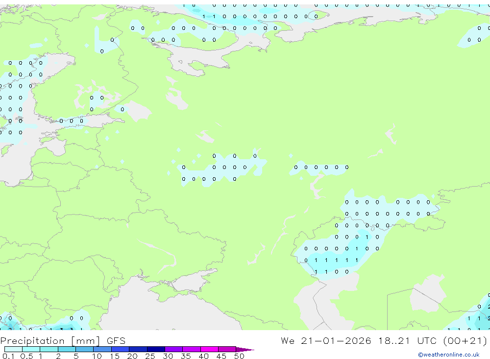
Task: Click the '20' legend scale label
Action: [132, 356]
